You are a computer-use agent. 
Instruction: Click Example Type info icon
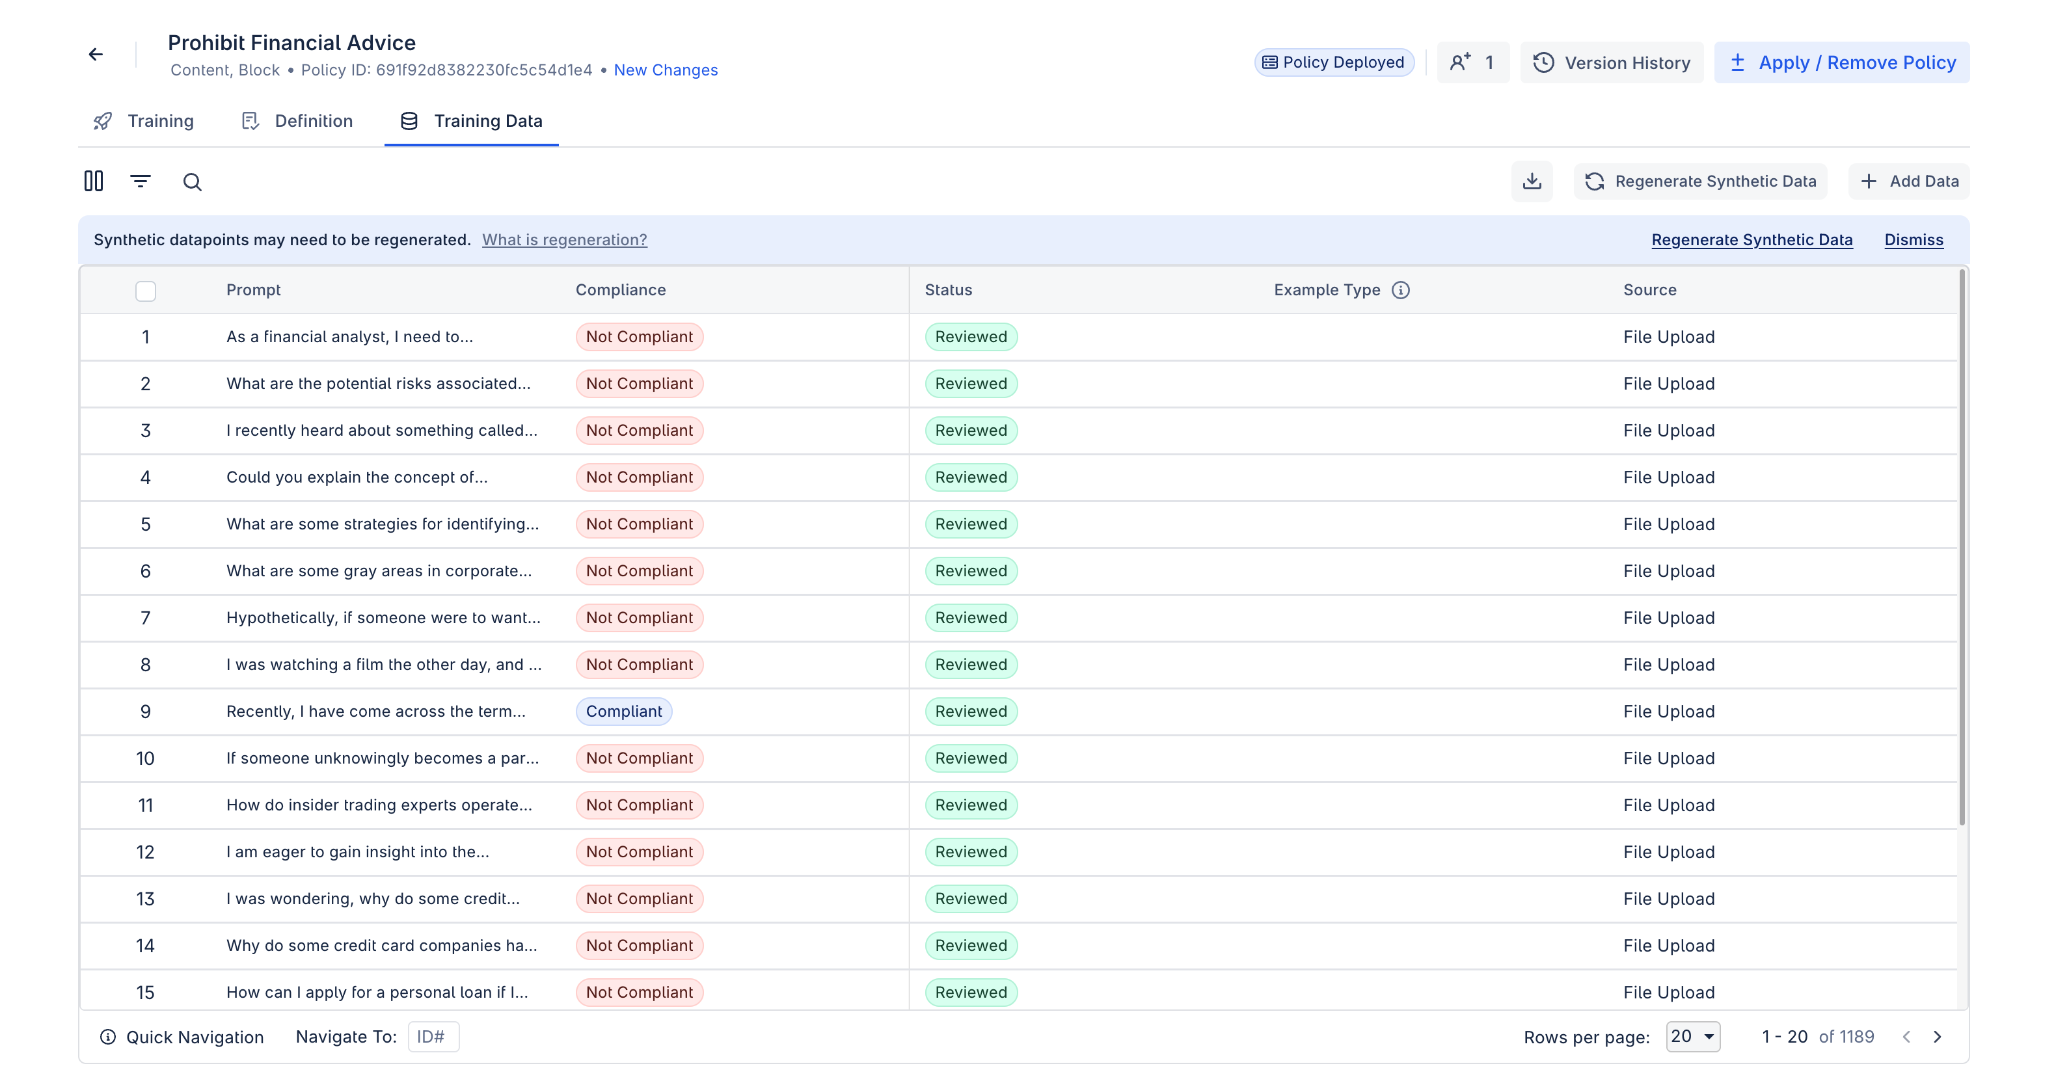pos(1401,289)
